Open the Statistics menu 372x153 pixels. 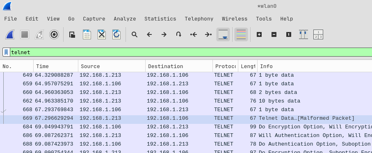160,19
